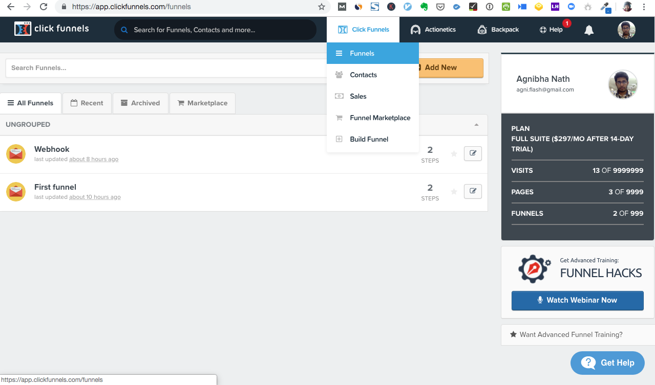This screenshot has height=385, width=655.
Task: Click the Evernote elephant extension icon
Action: point(424,7)
